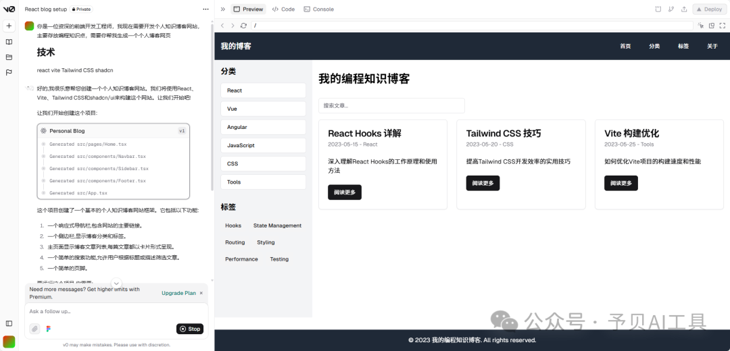The height and width of the screenshot is (351, 730).
Task: Select the CSS category
Action: click(x=263, y=163)
